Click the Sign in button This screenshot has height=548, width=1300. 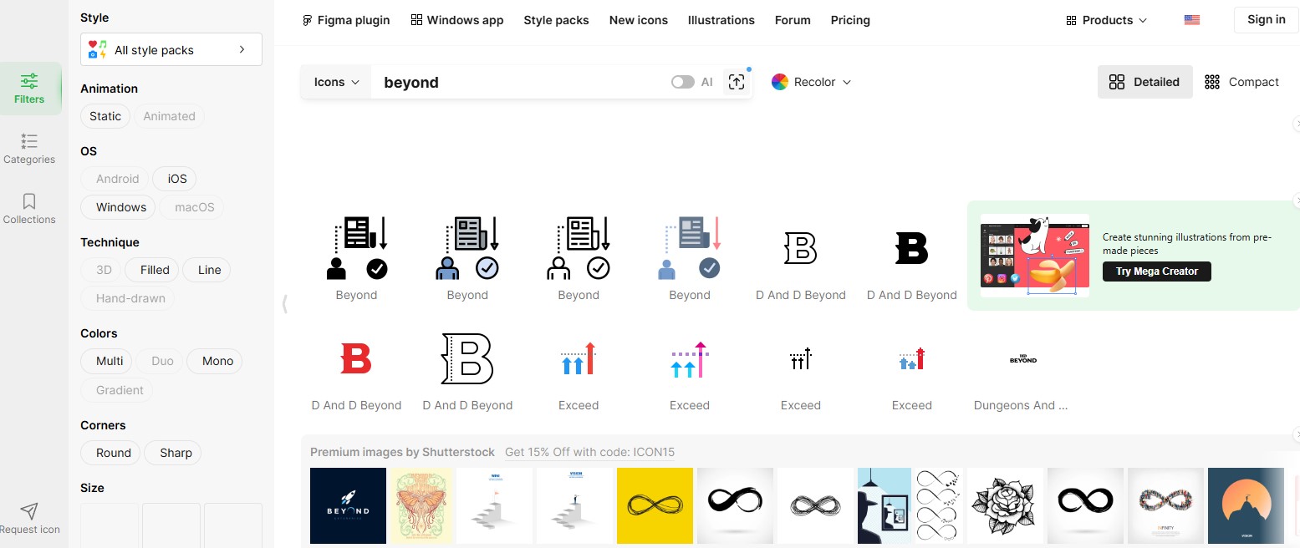[x=1265, y=19]
